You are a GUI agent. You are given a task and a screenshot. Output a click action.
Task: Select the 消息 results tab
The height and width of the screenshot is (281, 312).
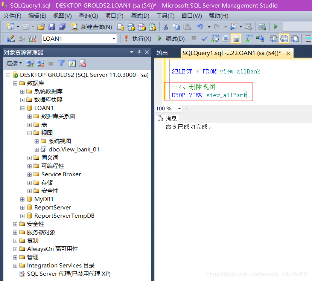pyautogui.click(x=168, y=119)
